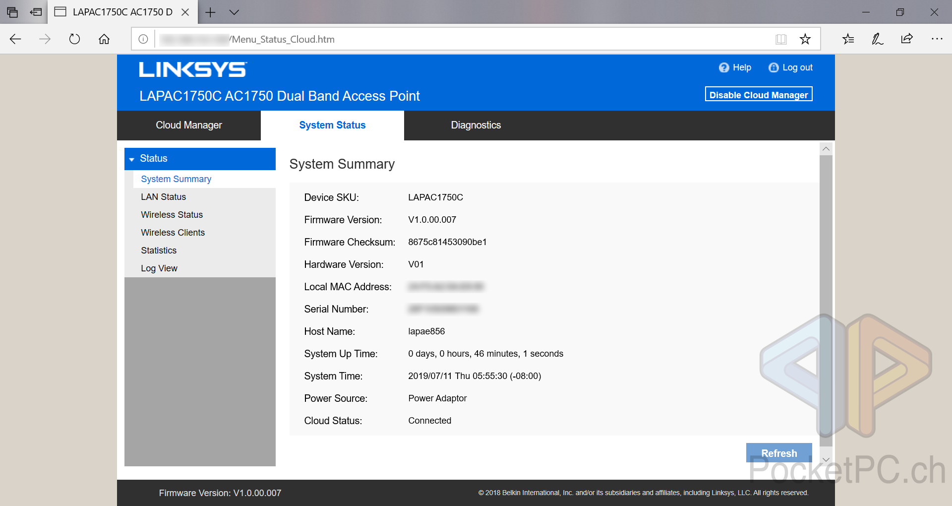Click the Disable Cloud Manager button
The image size is (952, 506).
(x=759, y=94)
